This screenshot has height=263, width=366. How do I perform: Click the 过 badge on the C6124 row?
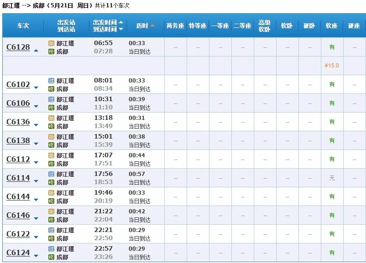(x=51, y=248)
